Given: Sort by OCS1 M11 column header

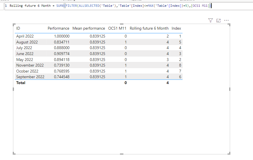Looking at the screenshot, I should (x=117, y=28).
